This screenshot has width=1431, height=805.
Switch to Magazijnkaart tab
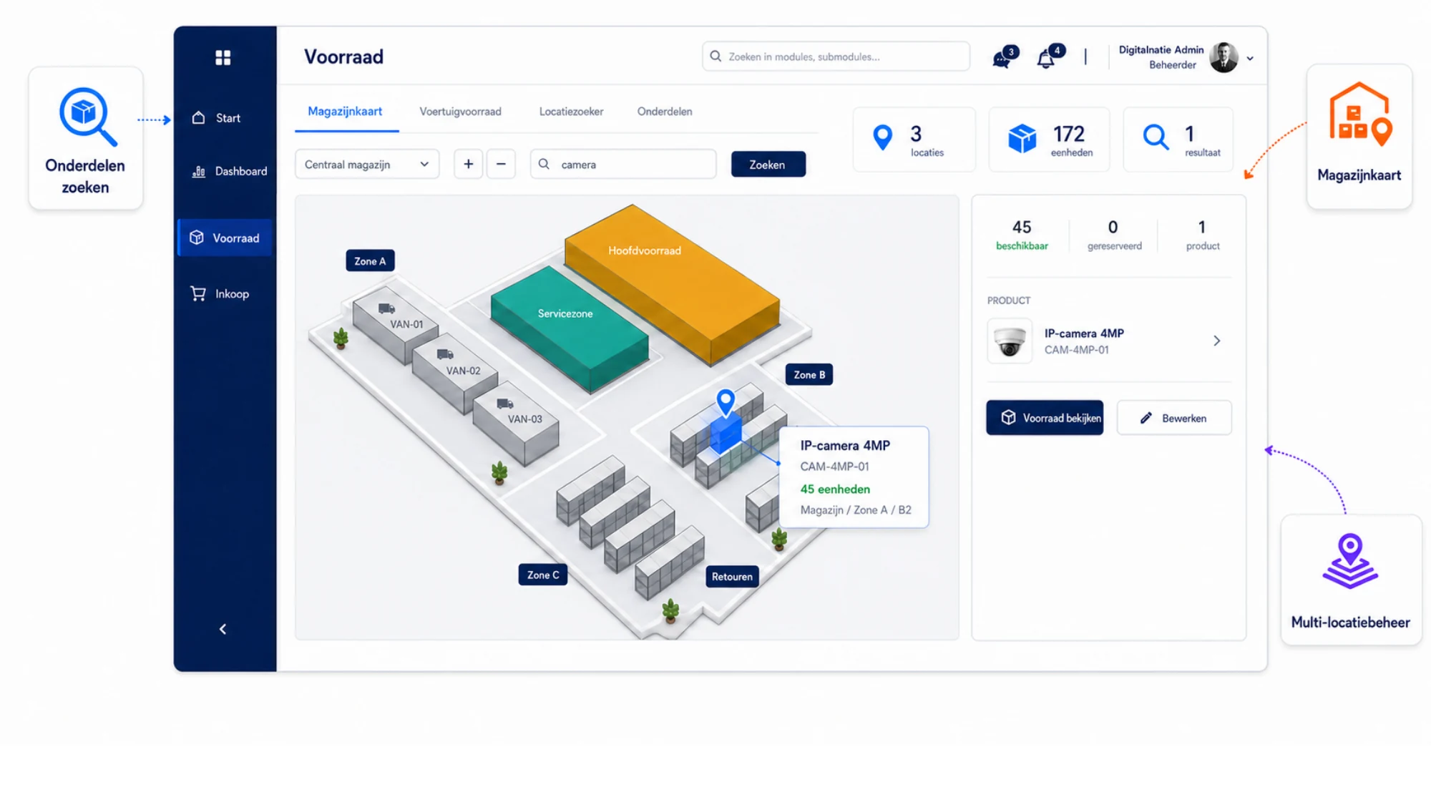pyautogui.click(x=345, y=112)
